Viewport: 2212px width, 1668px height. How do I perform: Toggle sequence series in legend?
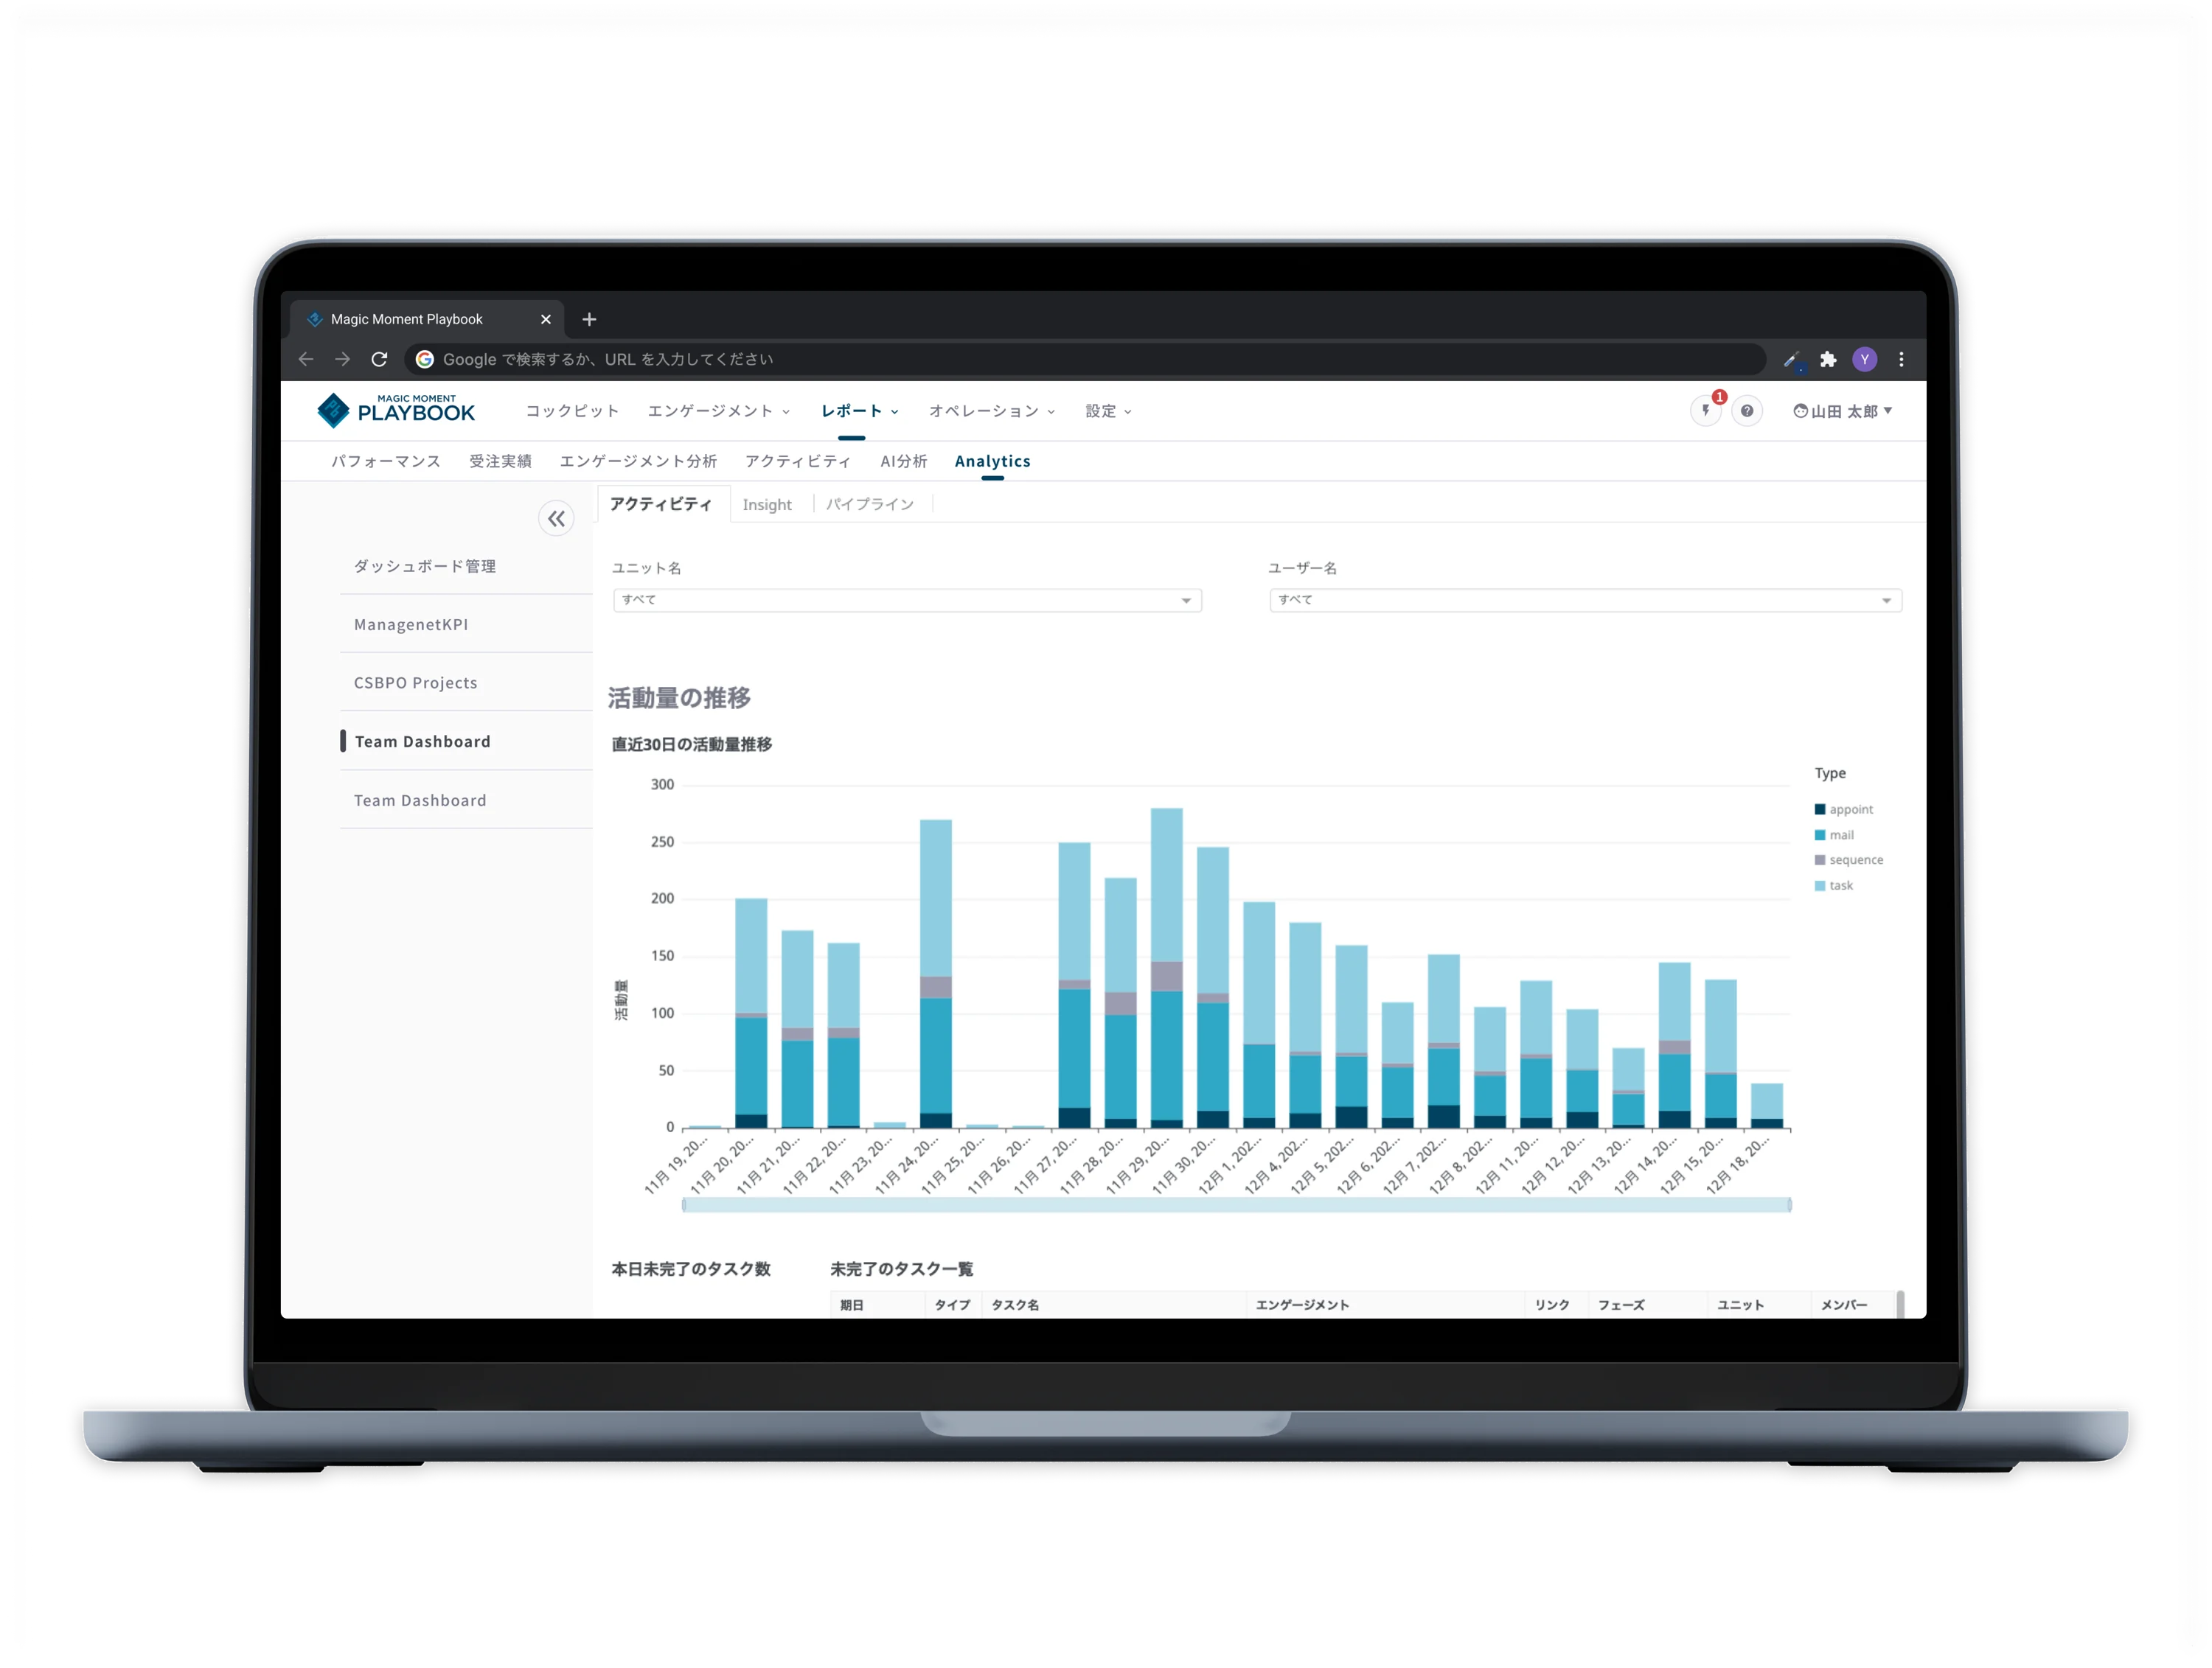[x=1849, y=859]
